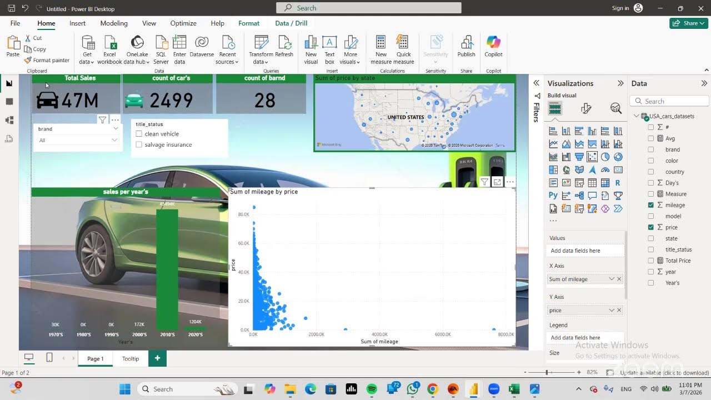This screenshot has height=400, width=711.
Task: Open the Format ribbon tab
Action: pyautogui.click(x=249, y=23)
